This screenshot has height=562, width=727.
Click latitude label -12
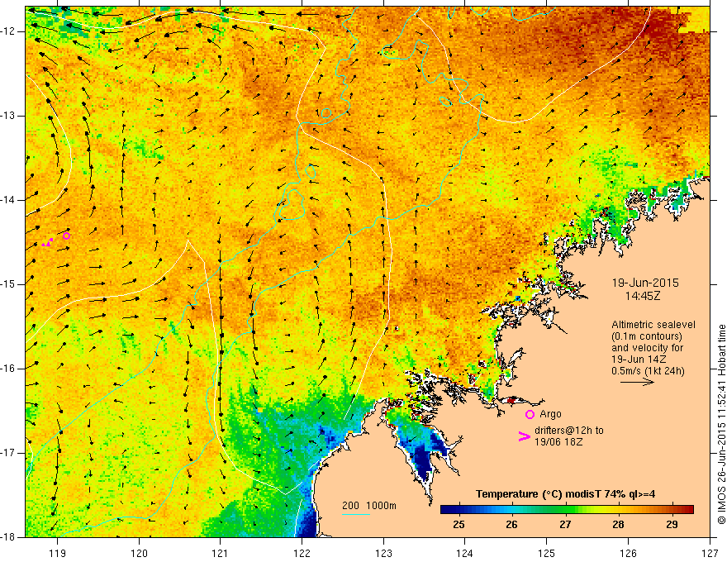(x=9, y=31)
